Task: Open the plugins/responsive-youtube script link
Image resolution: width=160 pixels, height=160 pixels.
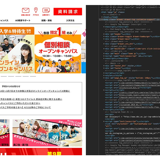Action: tap(139, 140)
